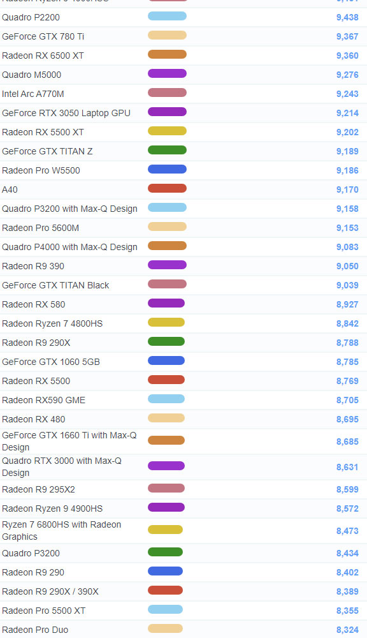This screenshot has width=367, height=638.
Task: Click the score 9,153
Action: tap(347, 228)
